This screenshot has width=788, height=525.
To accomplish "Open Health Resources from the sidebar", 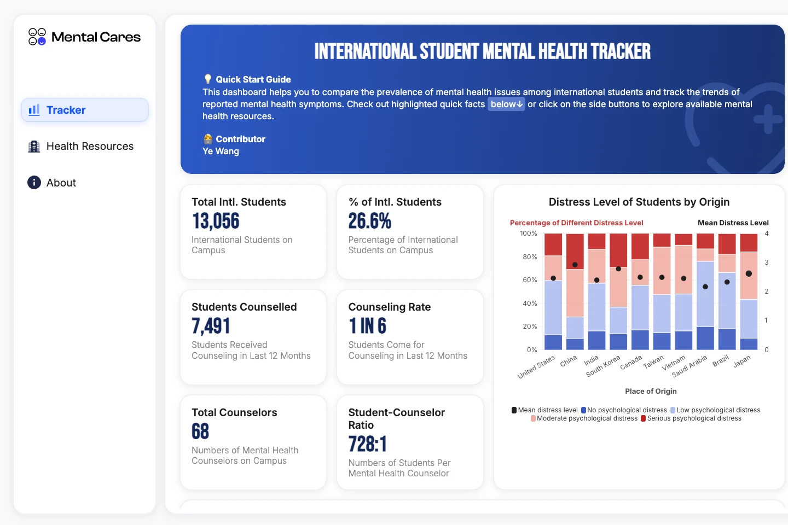I will pyautogui.click(x=85, y=146).
